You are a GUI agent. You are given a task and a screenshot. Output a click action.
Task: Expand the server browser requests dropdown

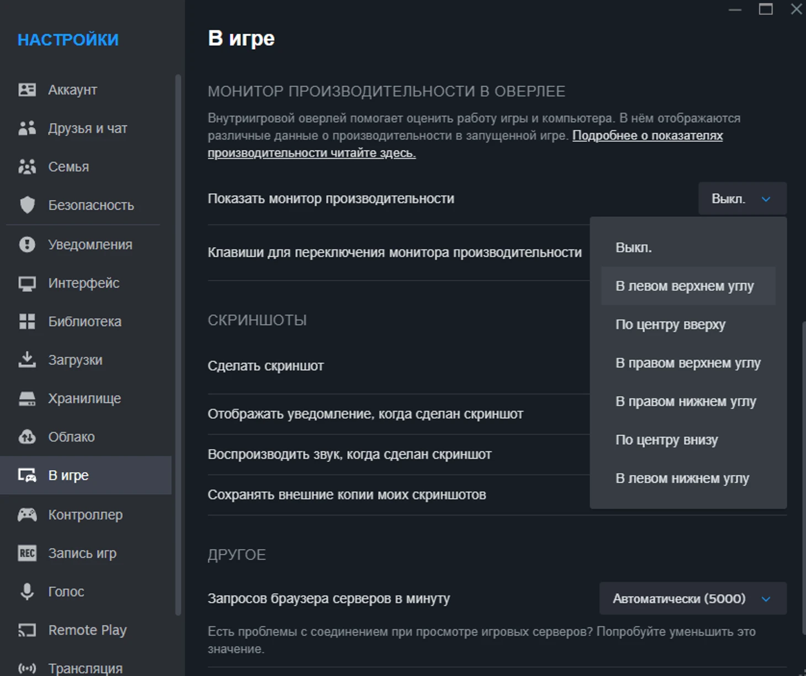coord(693,599)
